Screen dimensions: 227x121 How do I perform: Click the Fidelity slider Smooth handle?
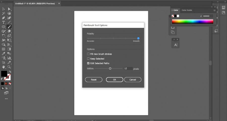click(138, 38)
